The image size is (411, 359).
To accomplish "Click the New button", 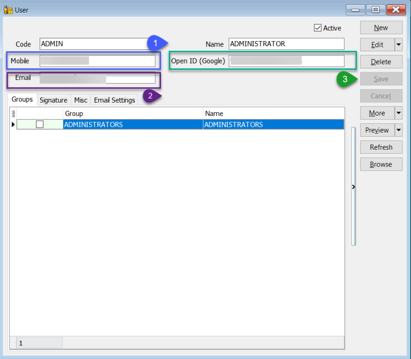I will pyautogui.click(x=381, y=27).
